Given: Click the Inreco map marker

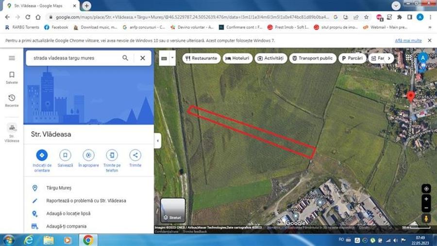Looking at the screenshot, I should pos(295,215).
